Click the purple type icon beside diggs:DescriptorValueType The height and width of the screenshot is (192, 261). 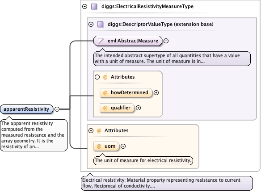click(101, 25)
